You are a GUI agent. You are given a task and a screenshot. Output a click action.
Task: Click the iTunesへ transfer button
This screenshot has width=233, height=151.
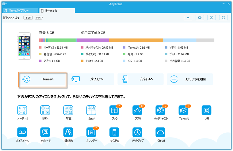click(42, 79)
